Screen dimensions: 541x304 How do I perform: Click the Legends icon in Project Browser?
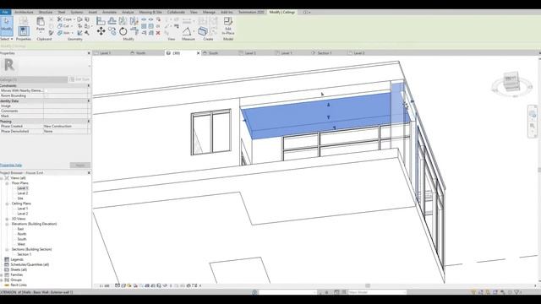click(x=7, y=259)
